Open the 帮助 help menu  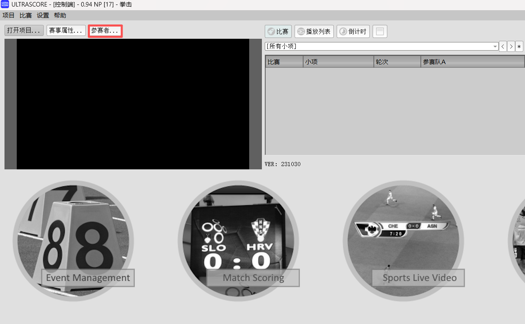point(60,16)
